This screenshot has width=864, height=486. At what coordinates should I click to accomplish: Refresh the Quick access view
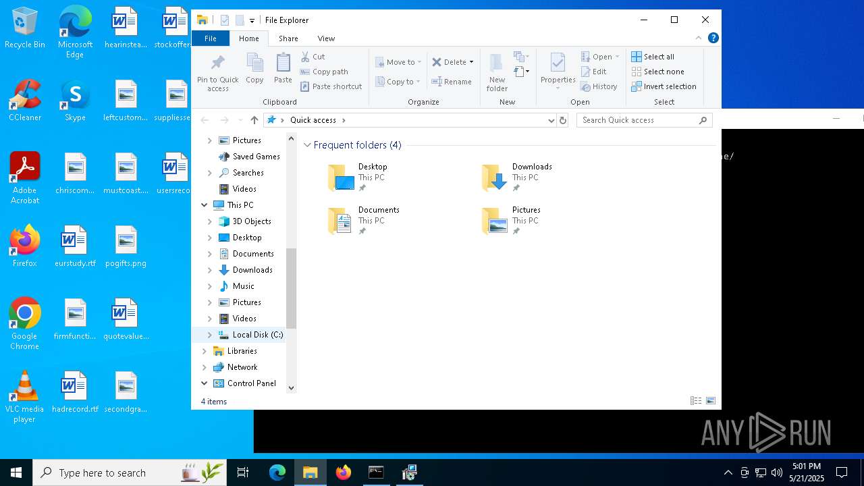tap(563, 120)
